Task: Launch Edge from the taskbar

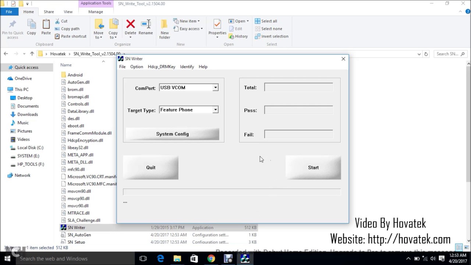Action: point(160,258)
